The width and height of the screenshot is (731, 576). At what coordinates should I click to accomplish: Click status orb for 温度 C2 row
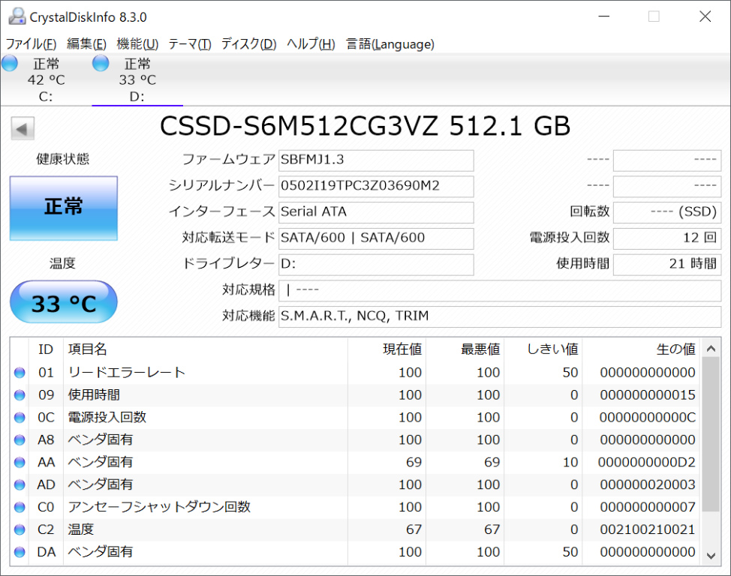click(20, 530)
